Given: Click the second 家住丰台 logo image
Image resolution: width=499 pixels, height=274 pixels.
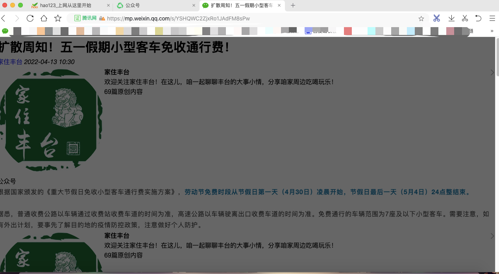Looking at the screenshot, I should [x=52, y=252].
